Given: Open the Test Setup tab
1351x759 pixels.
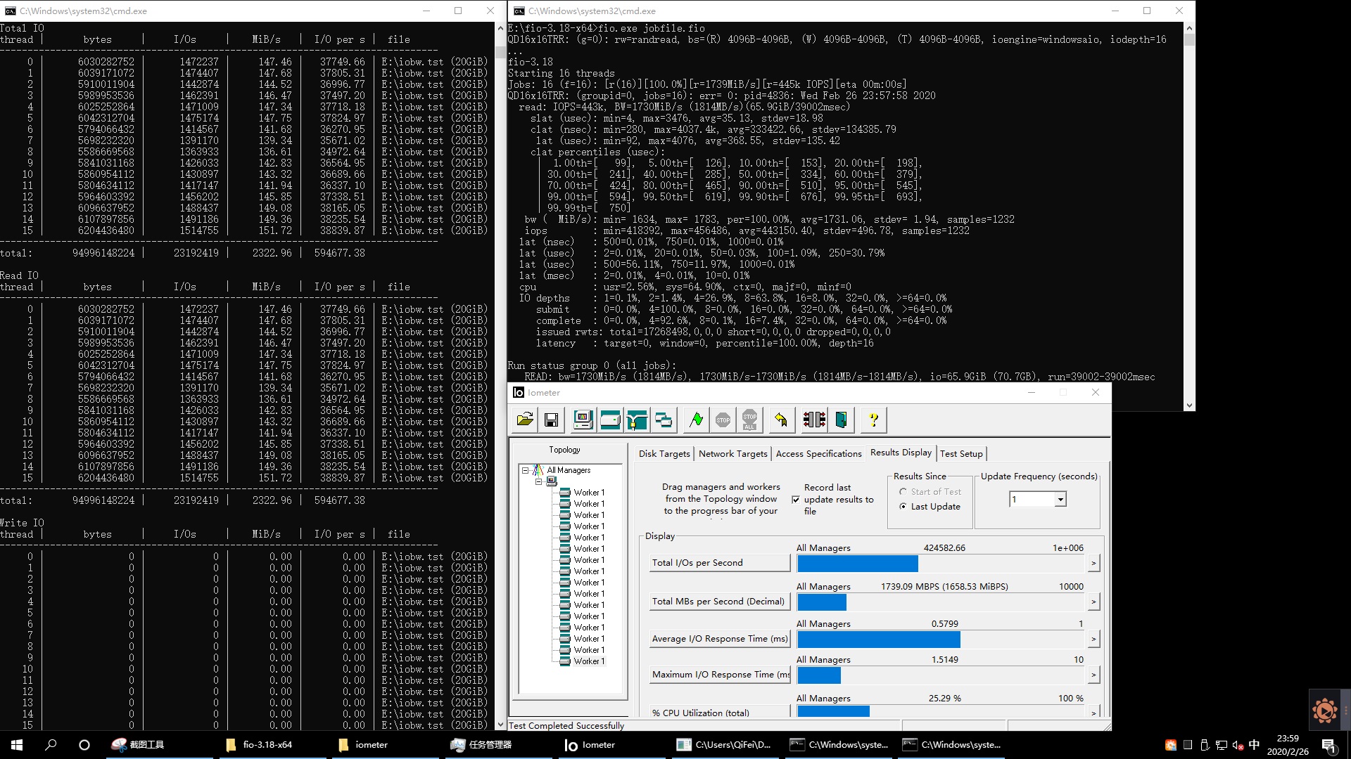Looking at the screenshot, I should 961,453.
